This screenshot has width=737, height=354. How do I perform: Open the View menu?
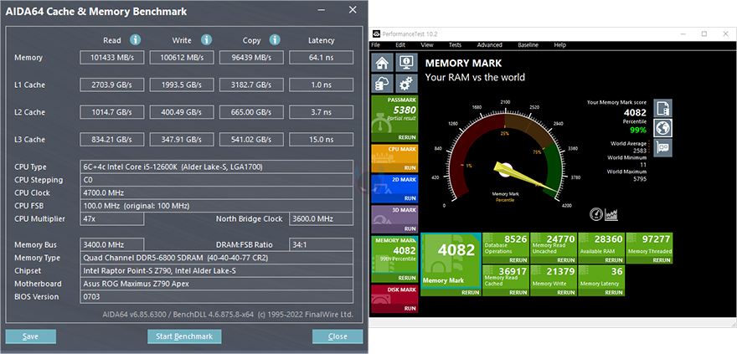[427, 45]
